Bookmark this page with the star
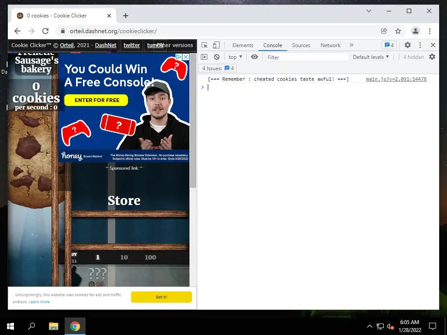The width and height of the screenshot is (447, 335). click(x=398, y=31)
